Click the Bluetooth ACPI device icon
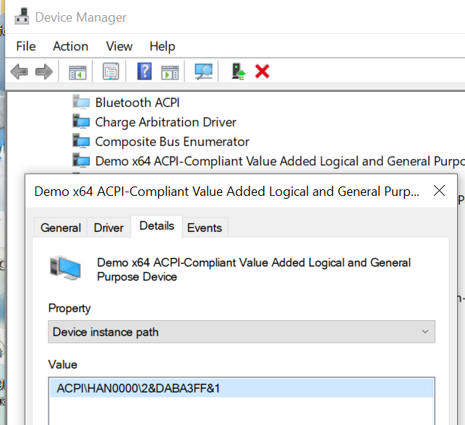Screen dimensions: 465x425 pyautogui.click(x=81, y=102)
